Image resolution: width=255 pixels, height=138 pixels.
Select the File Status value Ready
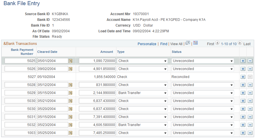click(57, 37)
